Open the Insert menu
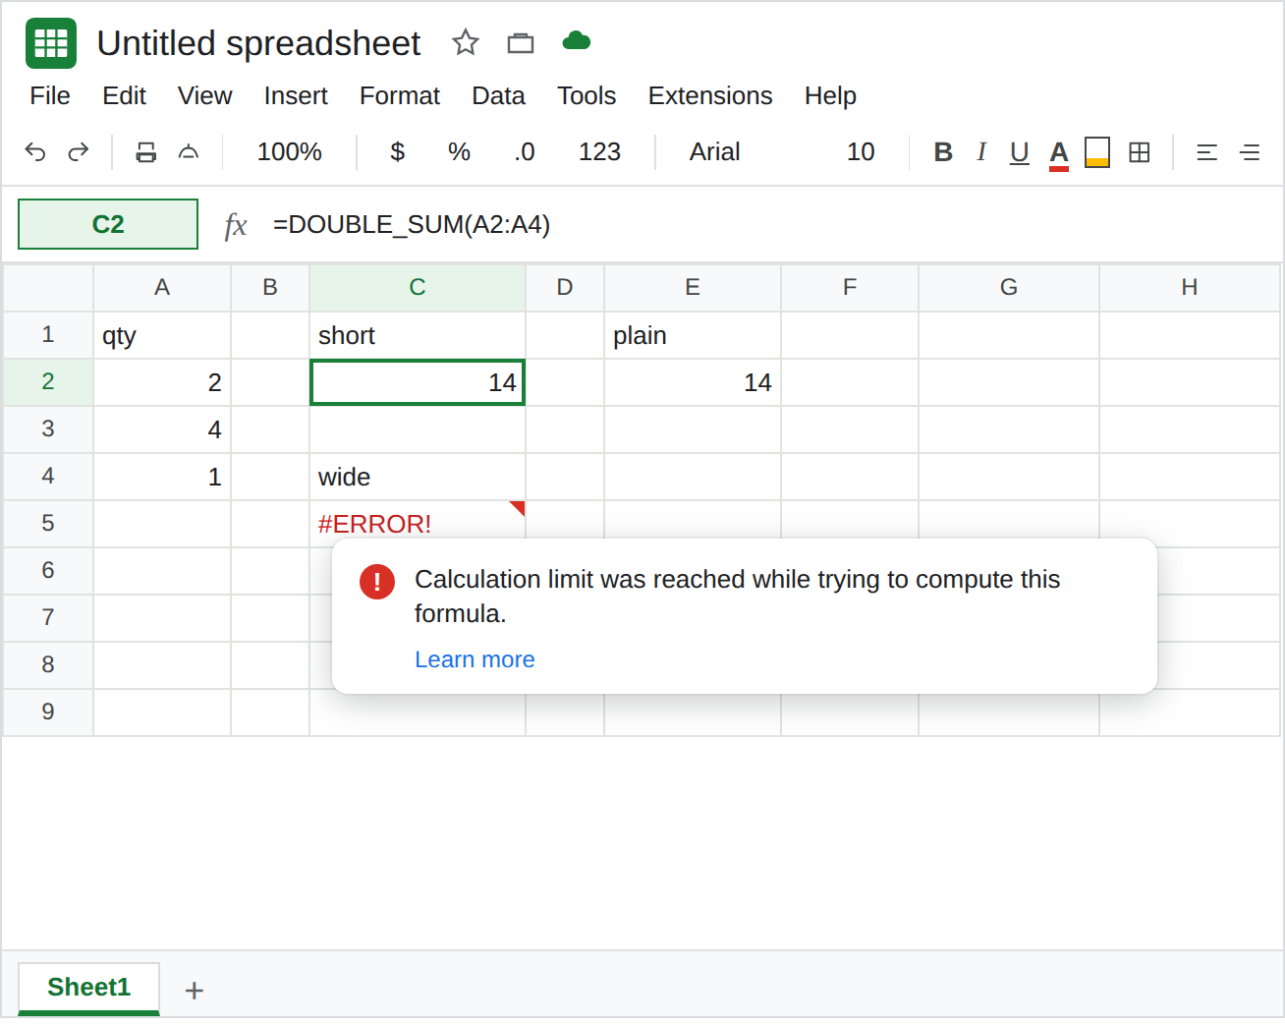1285x1026 pixels. click(x=296, y=96)
